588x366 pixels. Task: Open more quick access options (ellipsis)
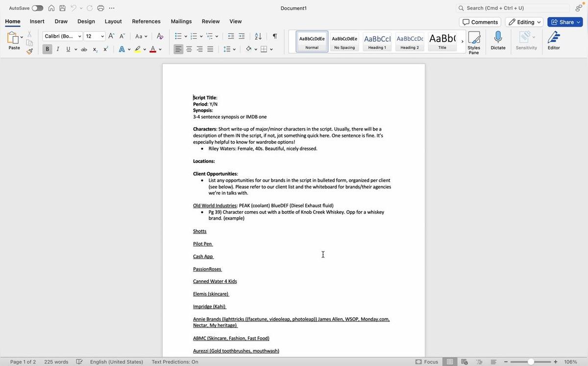pos(112,8)
